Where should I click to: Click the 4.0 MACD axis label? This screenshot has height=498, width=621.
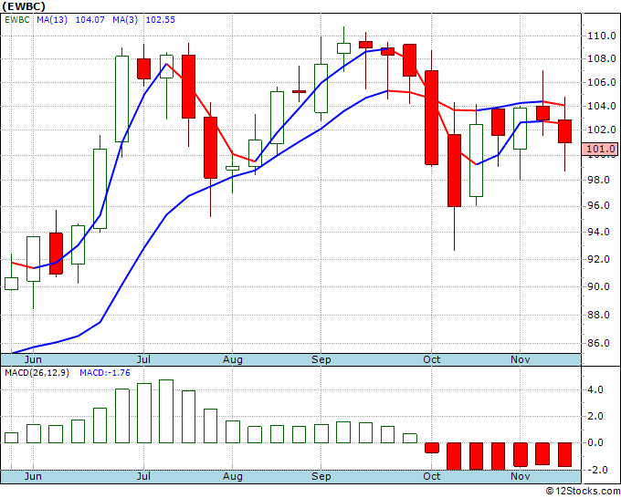click(595, 389)
